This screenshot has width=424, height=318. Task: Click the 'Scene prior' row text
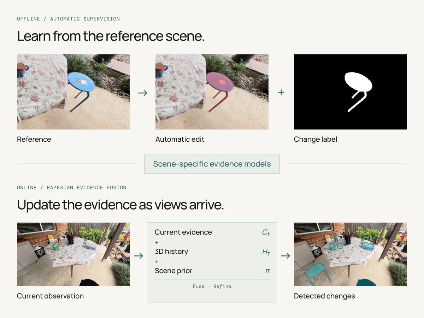173,271
